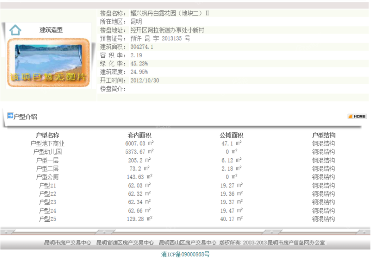Click the 绿化率 value 45.23%
372x279 pixels.
pos(139,64)
